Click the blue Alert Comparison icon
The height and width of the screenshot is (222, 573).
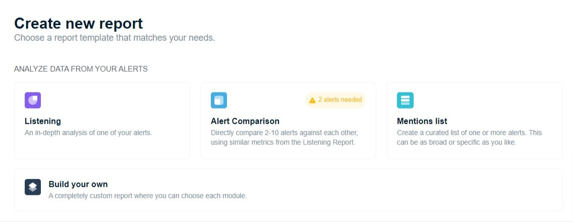[219, 100]
